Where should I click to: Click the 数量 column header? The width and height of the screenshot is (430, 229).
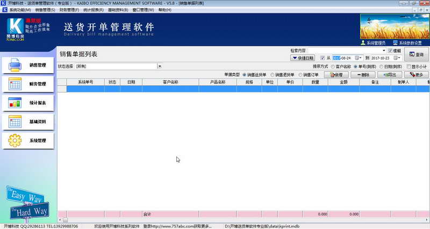tap(316, 82)
